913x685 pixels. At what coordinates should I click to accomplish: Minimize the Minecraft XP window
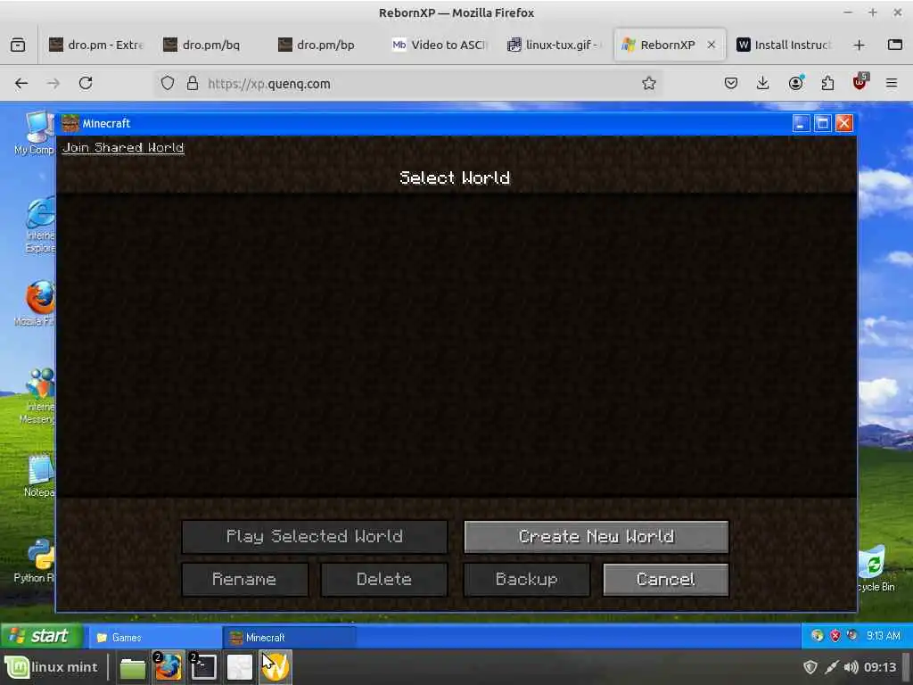801,123
